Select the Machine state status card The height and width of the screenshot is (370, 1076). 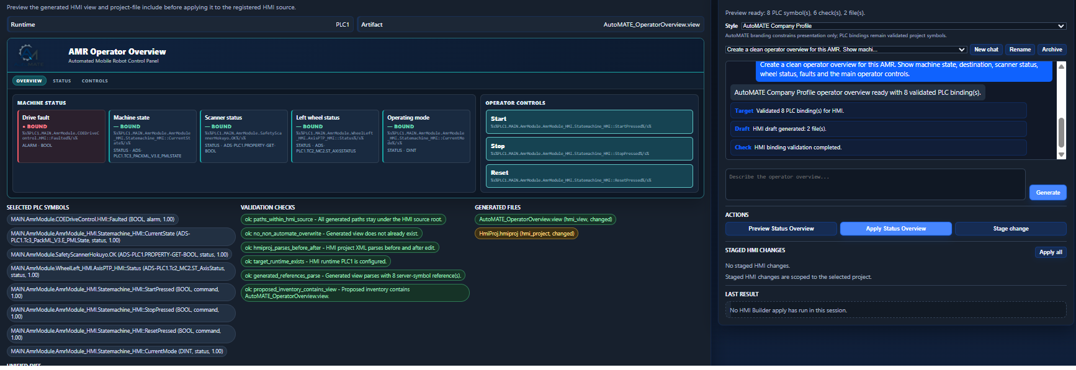coord(153,136)
